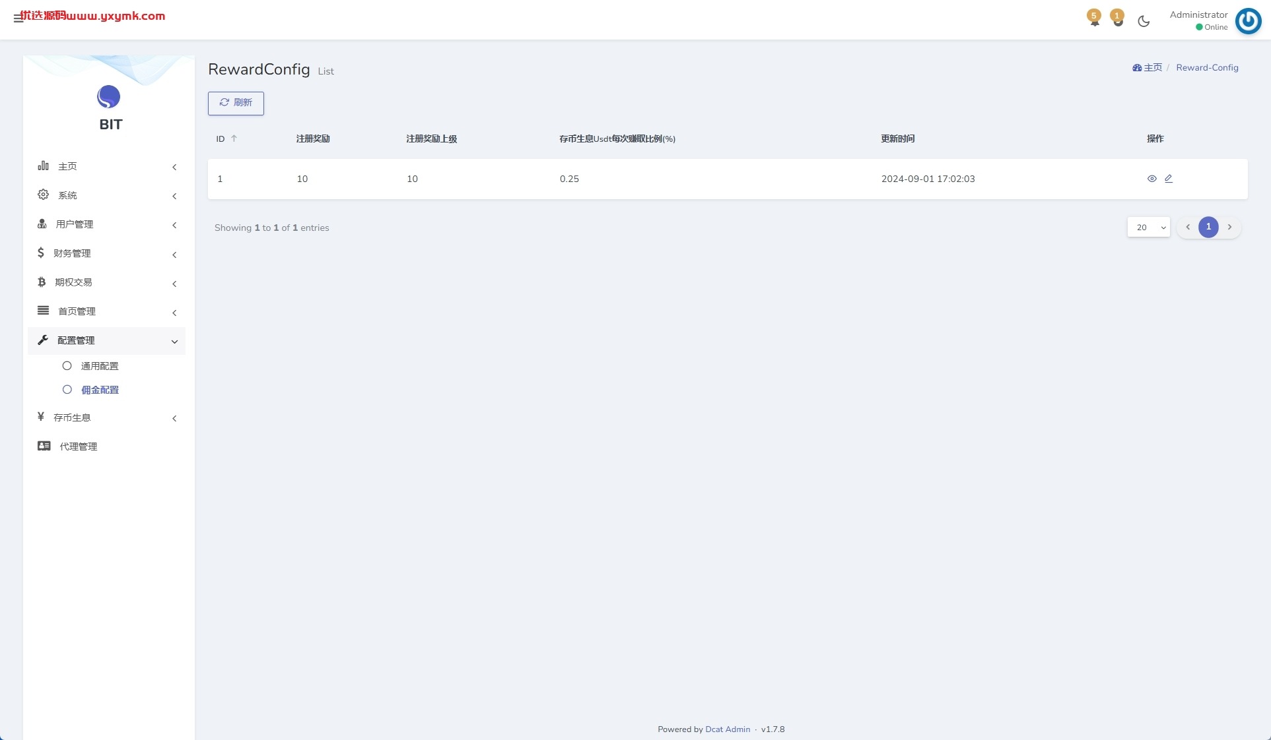Click the ID card icon beside 代理管理
The height and width of the screenshot is (740, 1271).
pos(44,446)
